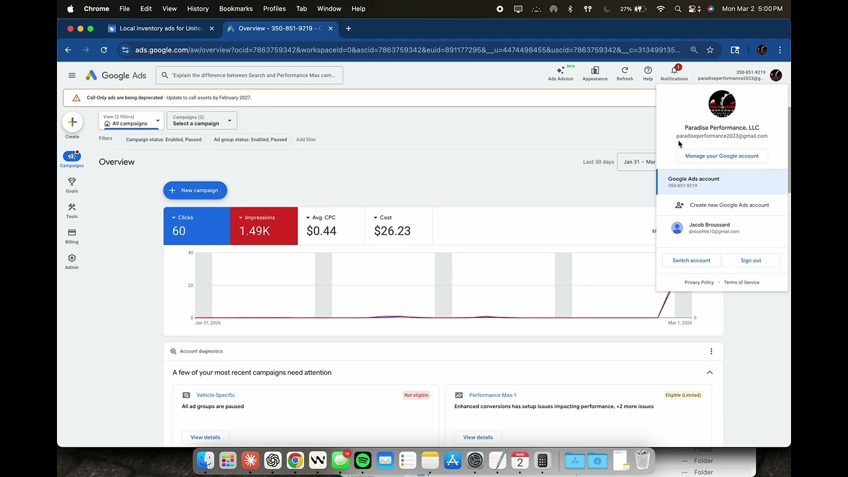Open the macOS Spotlight search
This screenshot has width=848, height=477.
point(677,9)
